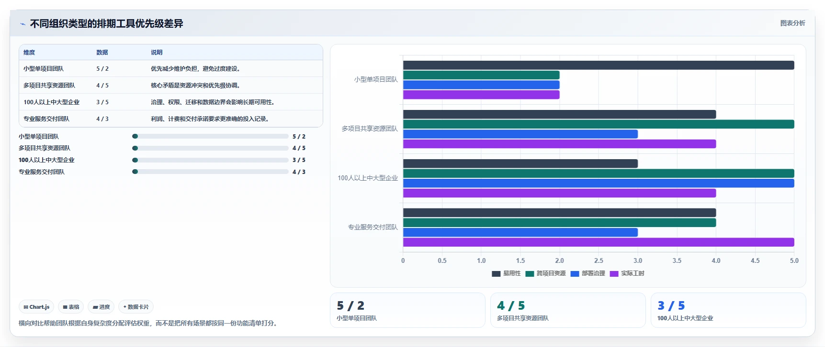Click the 2.5 tick on the x-axis

point(599,261)
